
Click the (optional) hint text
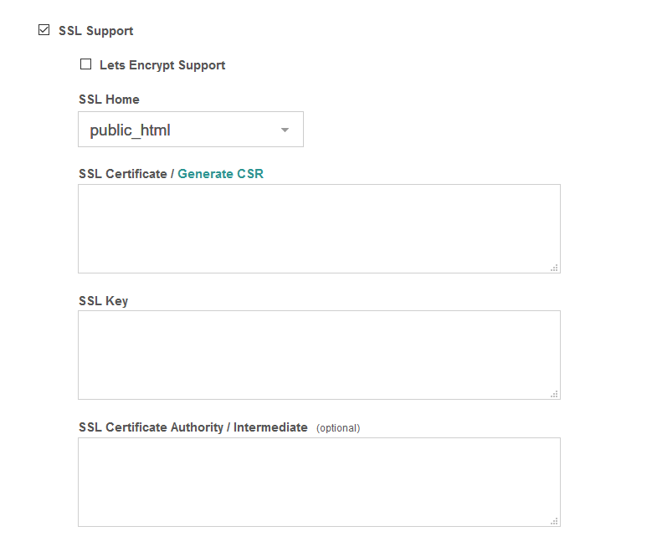tap(338, 428)
